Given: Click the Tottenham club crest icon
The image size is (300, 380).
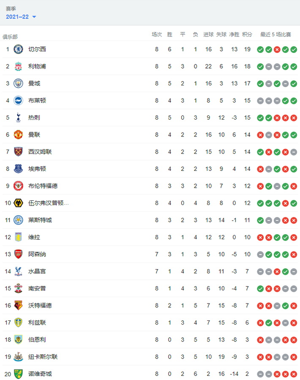Looking at the screenshot, I should (x=18, y=118).
